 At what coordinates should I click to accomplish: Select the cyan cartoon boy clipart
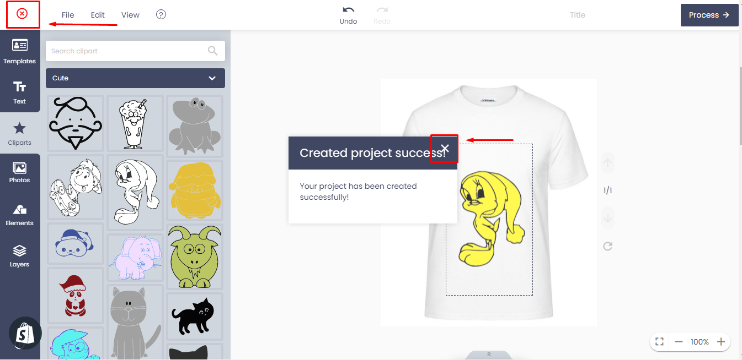coord(76,343)
